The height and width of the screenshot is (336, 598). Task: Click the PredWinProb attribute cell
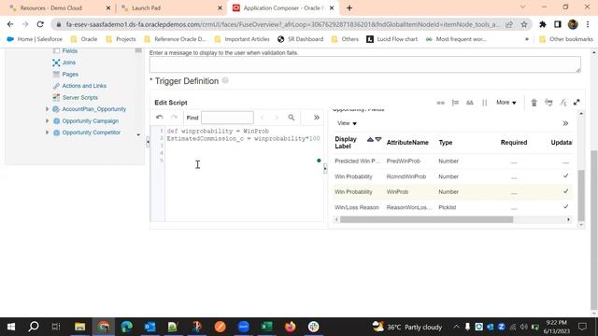pyautogui.click(x=403, y=161)
